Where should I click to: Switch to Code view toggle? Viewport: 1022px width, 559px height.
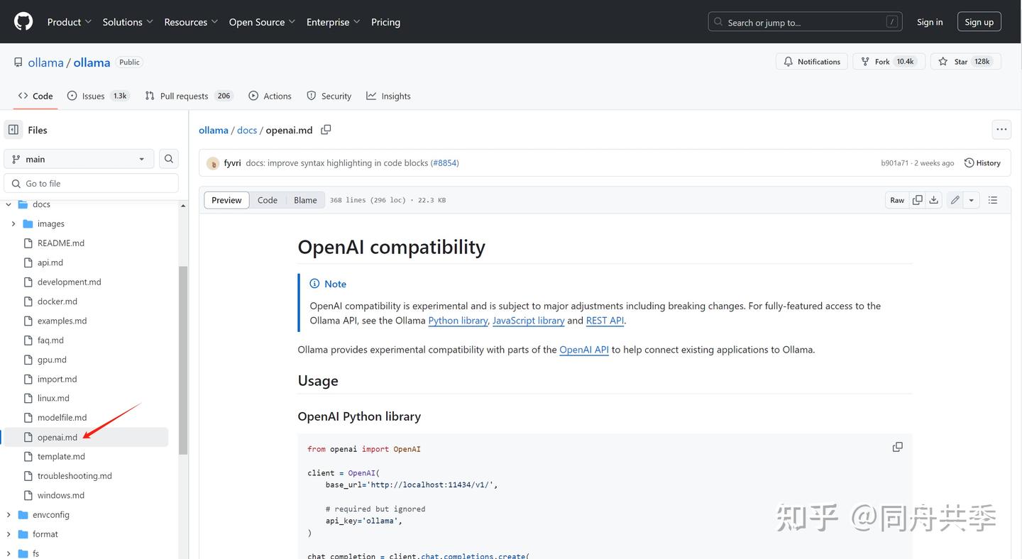[268, 200]
